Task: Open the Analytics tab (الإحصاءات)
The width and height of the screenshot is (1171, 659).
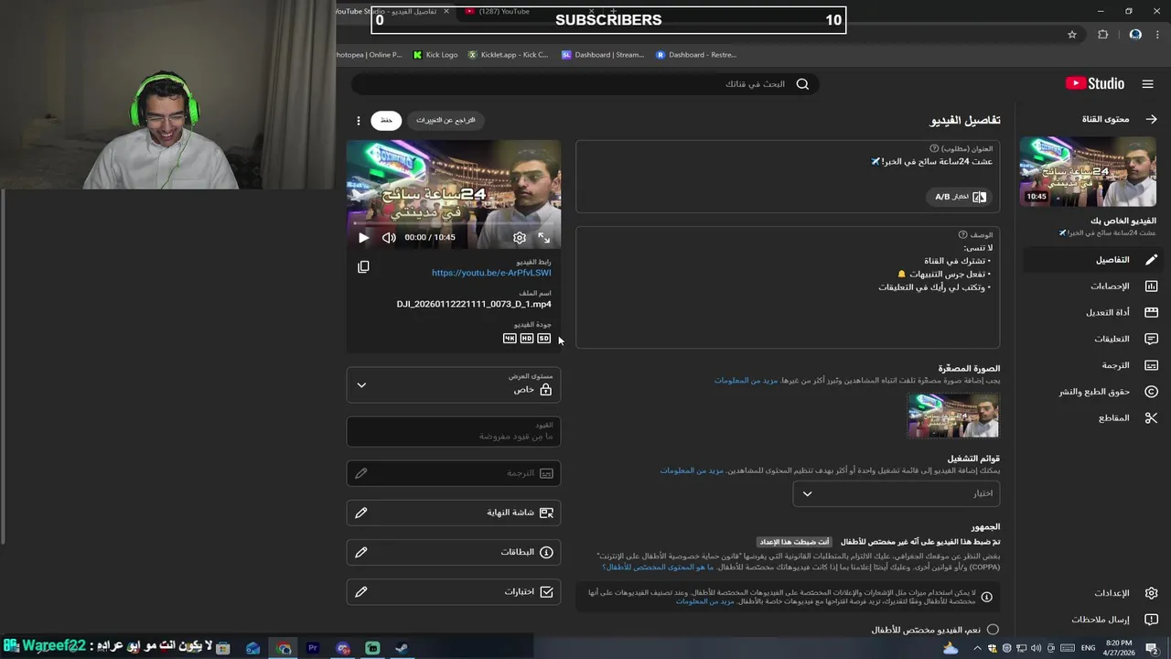Action: click(1091, 286)
